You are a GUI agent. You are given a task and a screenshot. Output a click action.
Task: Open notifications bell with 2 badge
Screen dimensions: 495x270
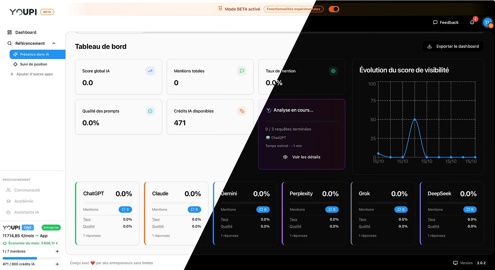[472, 22]
